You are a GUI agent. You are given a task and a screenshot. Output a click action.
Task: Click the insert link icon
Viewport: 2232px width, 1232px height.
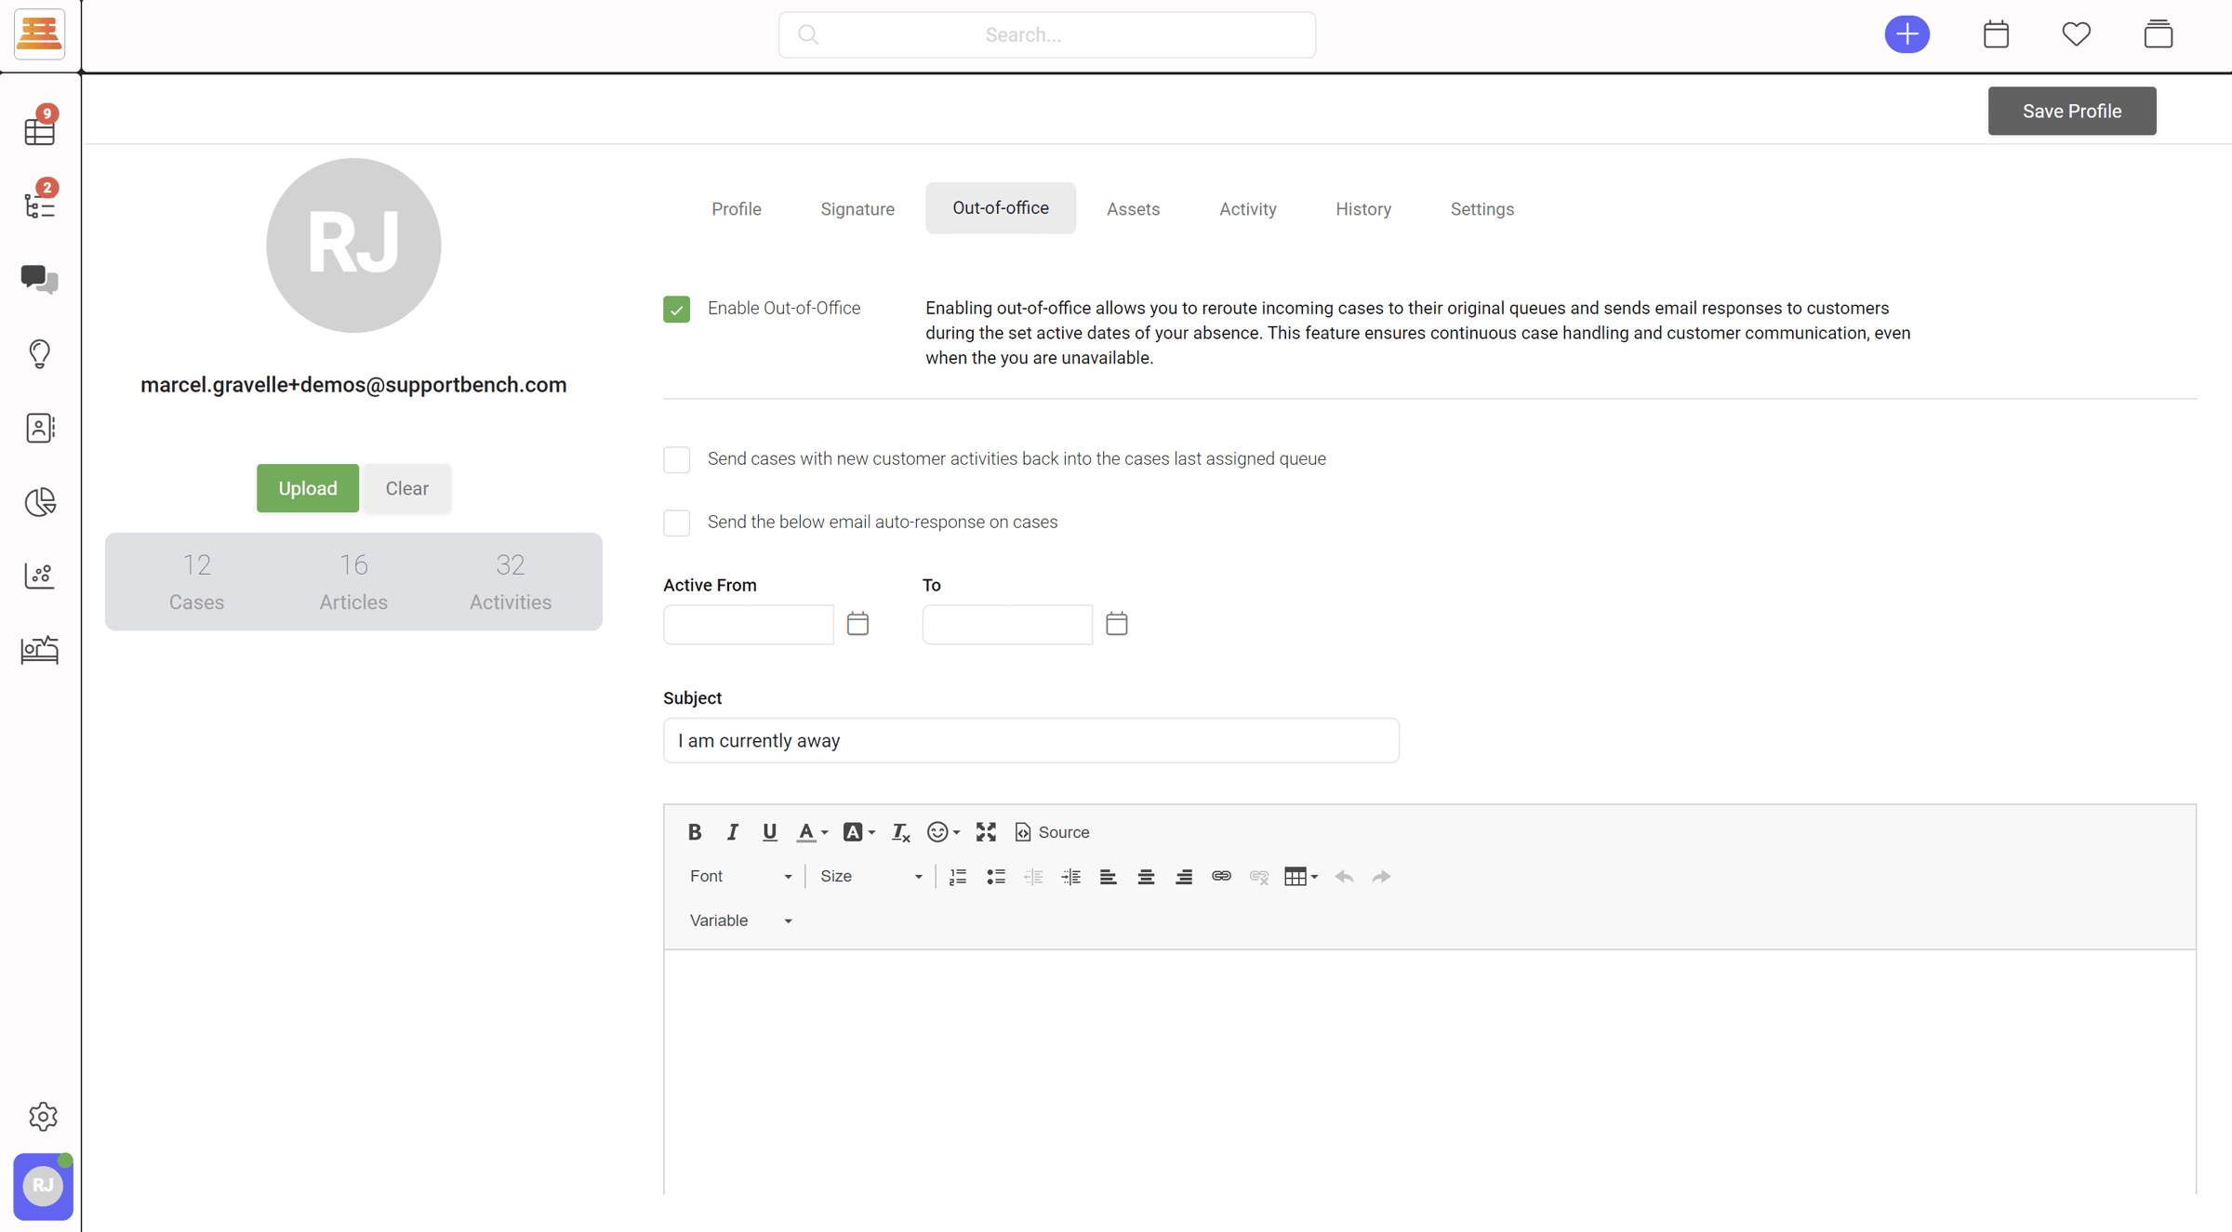[1221, 876]
